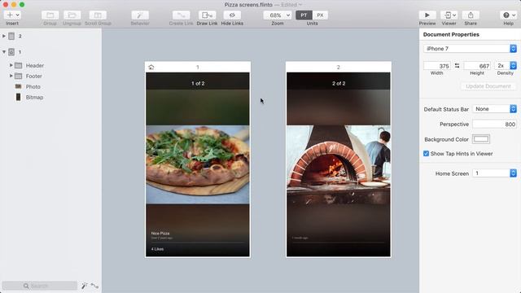Open the Viewer device menu
The width and height of the screenshot is (521, 293).
pyautogui.click(x=449, y=15)
